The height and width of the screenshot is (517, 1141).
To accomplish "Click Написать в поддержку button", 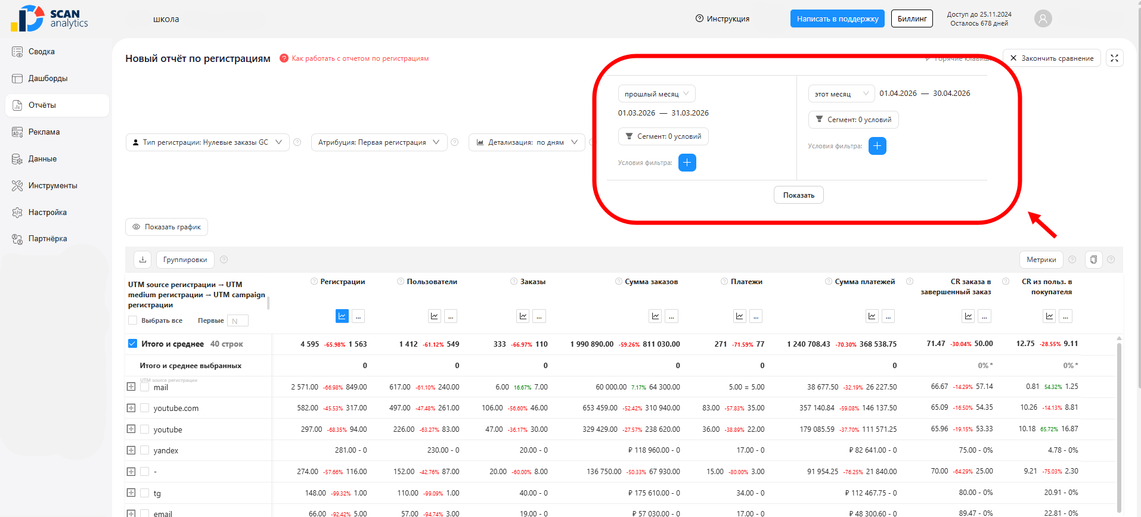I will 838,18.
